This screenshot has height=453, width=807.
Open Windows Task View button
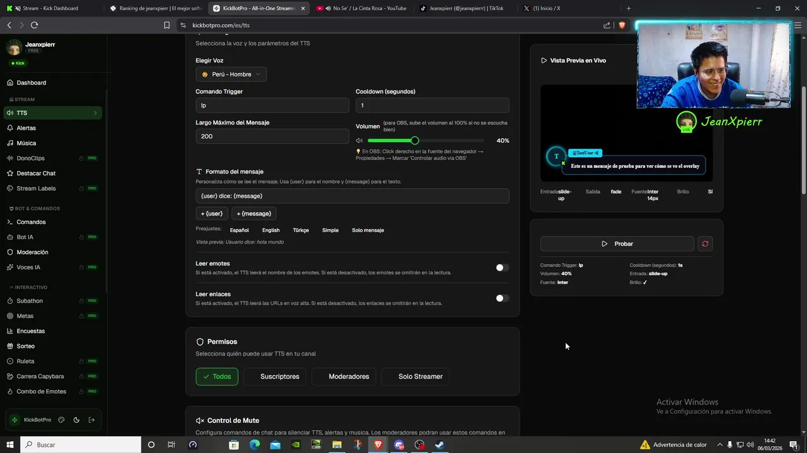[171, 444]
